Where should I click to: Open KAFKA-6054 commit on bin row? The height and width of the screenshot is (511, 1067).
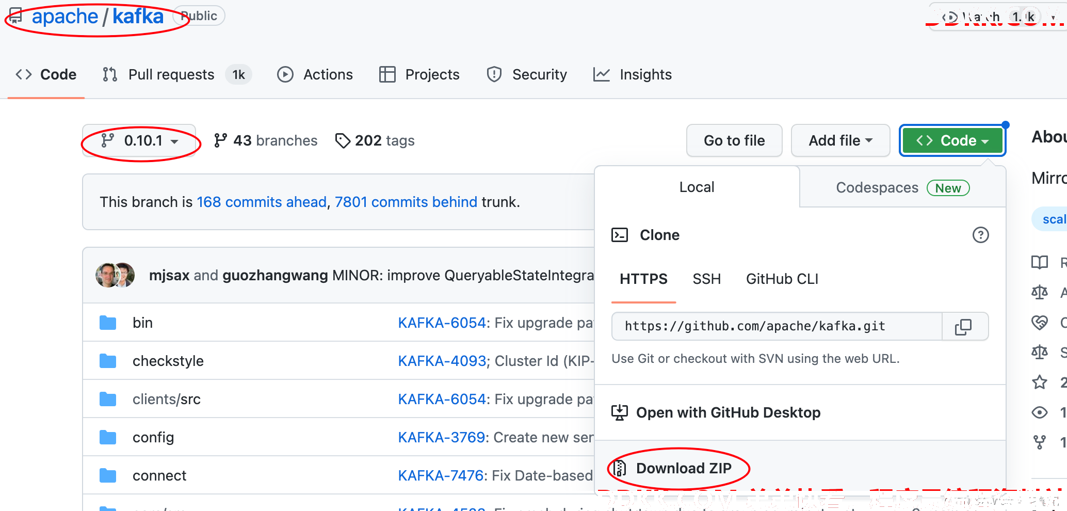(x=442, y=323)
